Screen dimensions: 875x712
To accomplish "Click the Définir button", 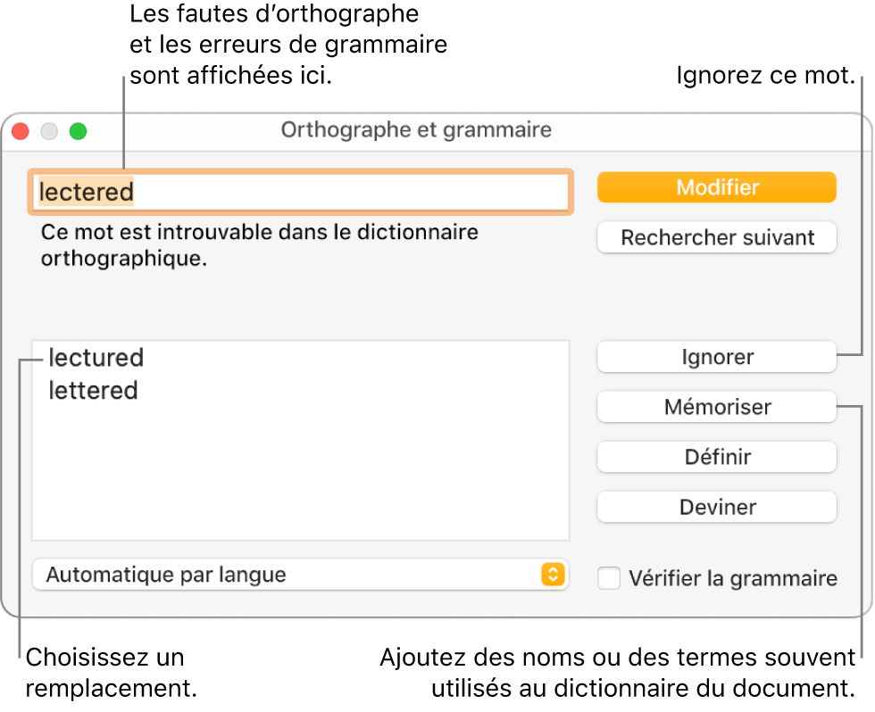I will pyautogui.click(x=717, y=457).
